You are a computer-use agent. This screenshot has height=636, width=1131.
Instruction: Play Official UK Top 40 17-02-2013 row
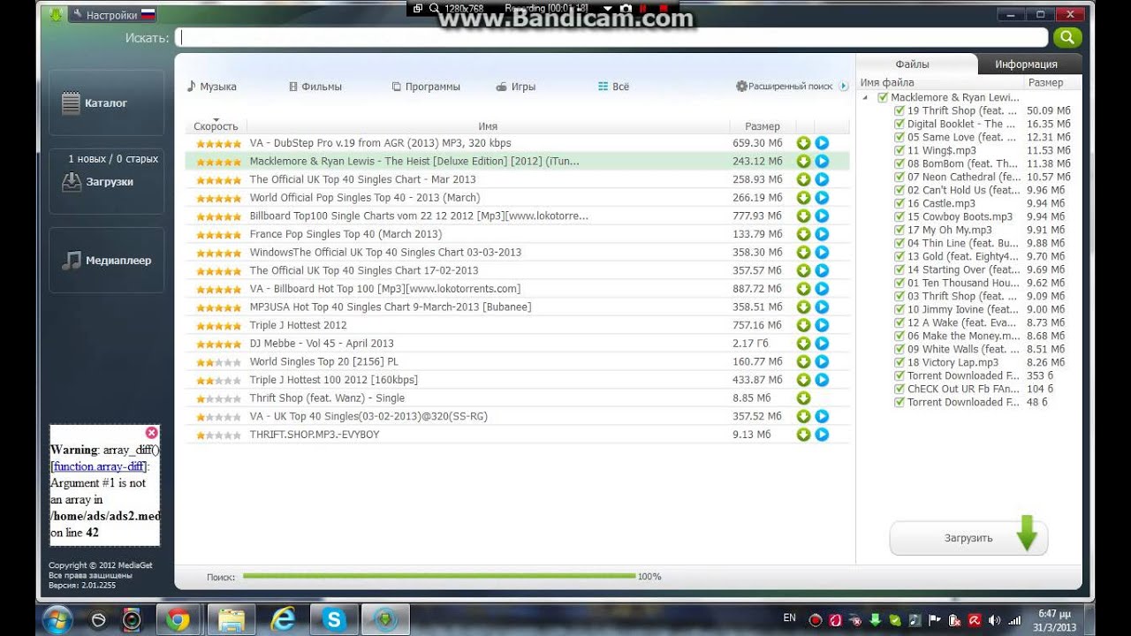pos(822,270)
